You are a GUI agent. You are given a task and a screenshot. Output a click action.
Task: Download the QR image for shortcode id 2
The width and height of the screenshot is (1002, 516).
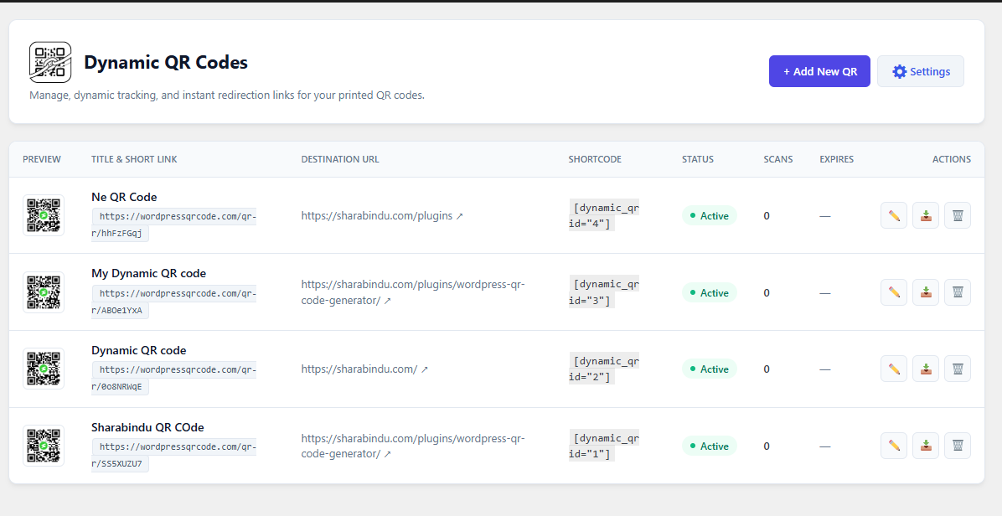pos(925,369)
